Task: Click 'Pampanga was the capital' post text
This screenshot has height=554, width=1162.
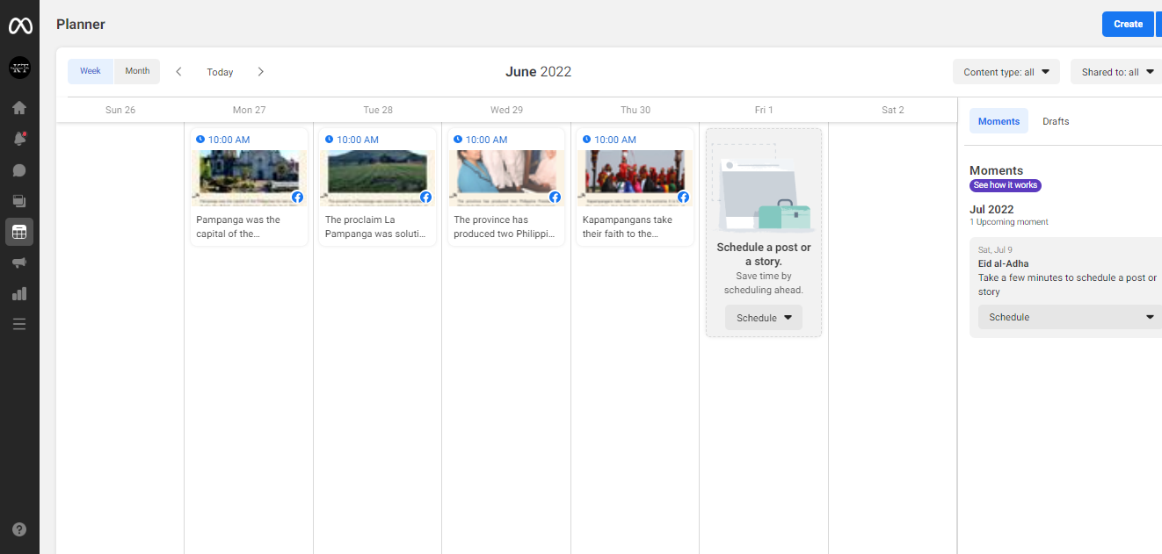Action: click(238, 227)
